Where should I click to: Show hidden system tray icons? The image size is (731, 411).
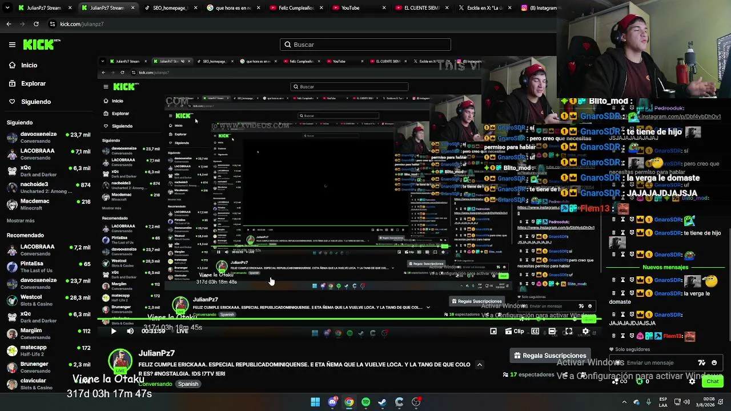pos(623,402)
